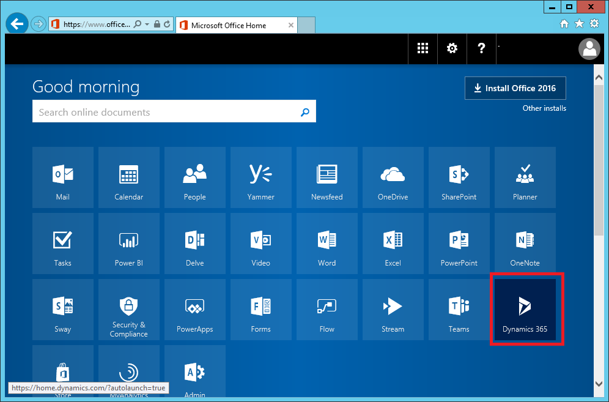
Task: Open the Calendar app tile
Action: (129, 177)
